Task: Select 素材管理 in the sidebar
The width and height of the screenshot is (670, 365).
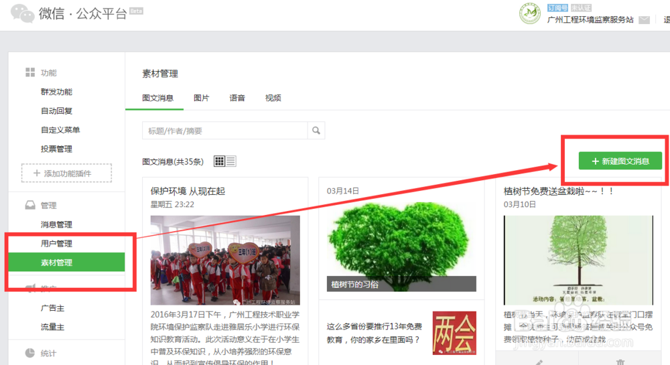Action: (x=66, y=262)
